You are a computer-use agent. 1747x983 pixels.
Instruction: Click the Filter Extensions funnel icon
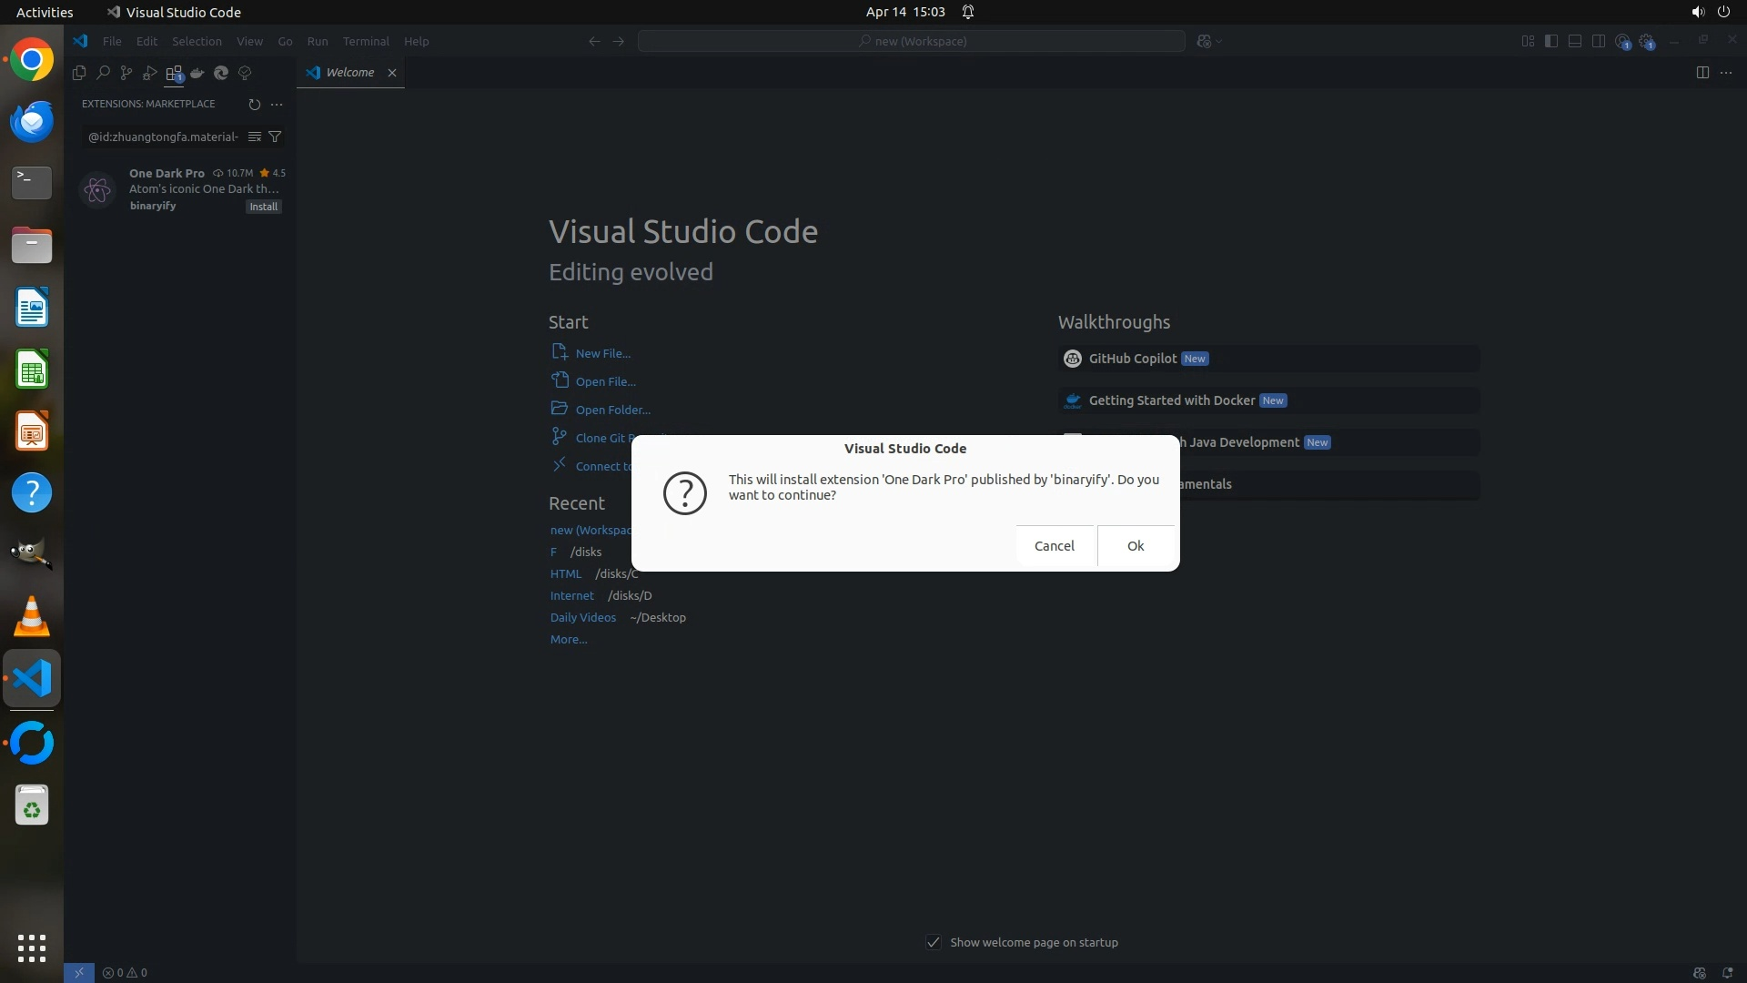coord(275,137)
